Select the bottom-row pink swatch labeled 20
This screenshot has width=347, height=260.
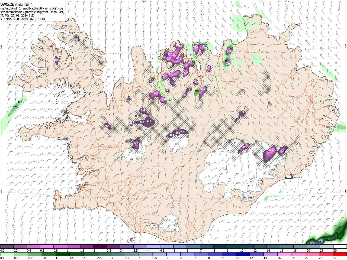(x=312, y=254)
